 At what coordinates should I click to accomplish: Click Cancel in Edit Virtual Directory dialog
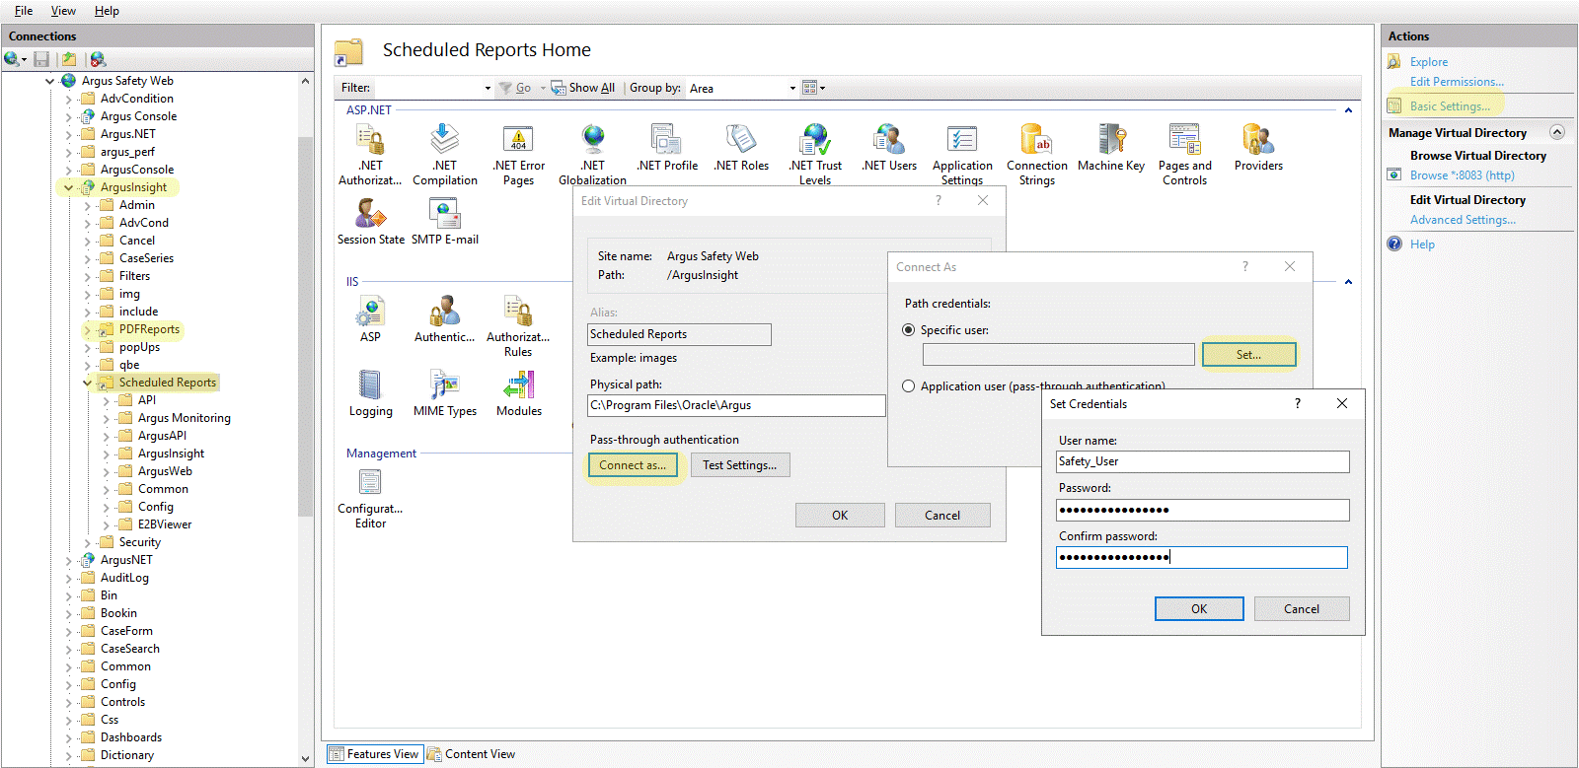[x=942, y=516]
